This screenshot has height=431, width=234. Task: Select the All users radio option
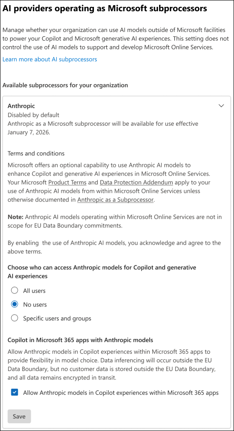tap(15, 290)
